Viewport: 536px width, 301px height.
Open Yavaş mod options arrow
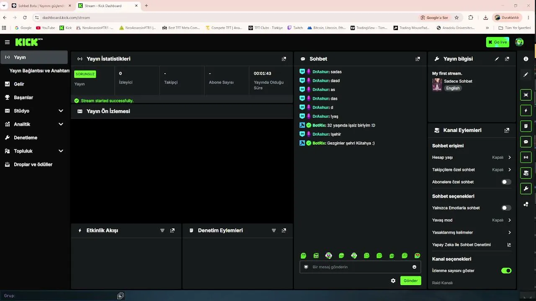point(510,220)
